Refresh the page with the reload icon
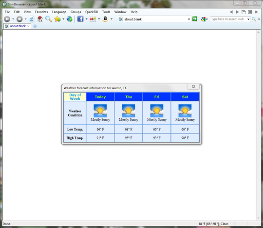Viewport: 263px width, 228px height. tap(32, 19)
